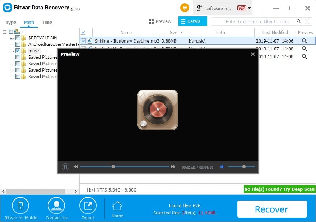This screenshot has height=222, width=316.
Task: Click the right arrow of tree scrollbar
Action: point(75,191)
